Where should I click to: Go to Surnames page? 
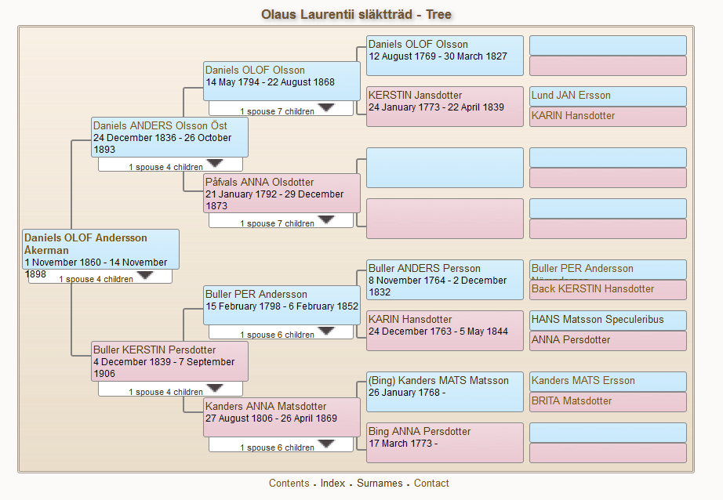point(380,484)
